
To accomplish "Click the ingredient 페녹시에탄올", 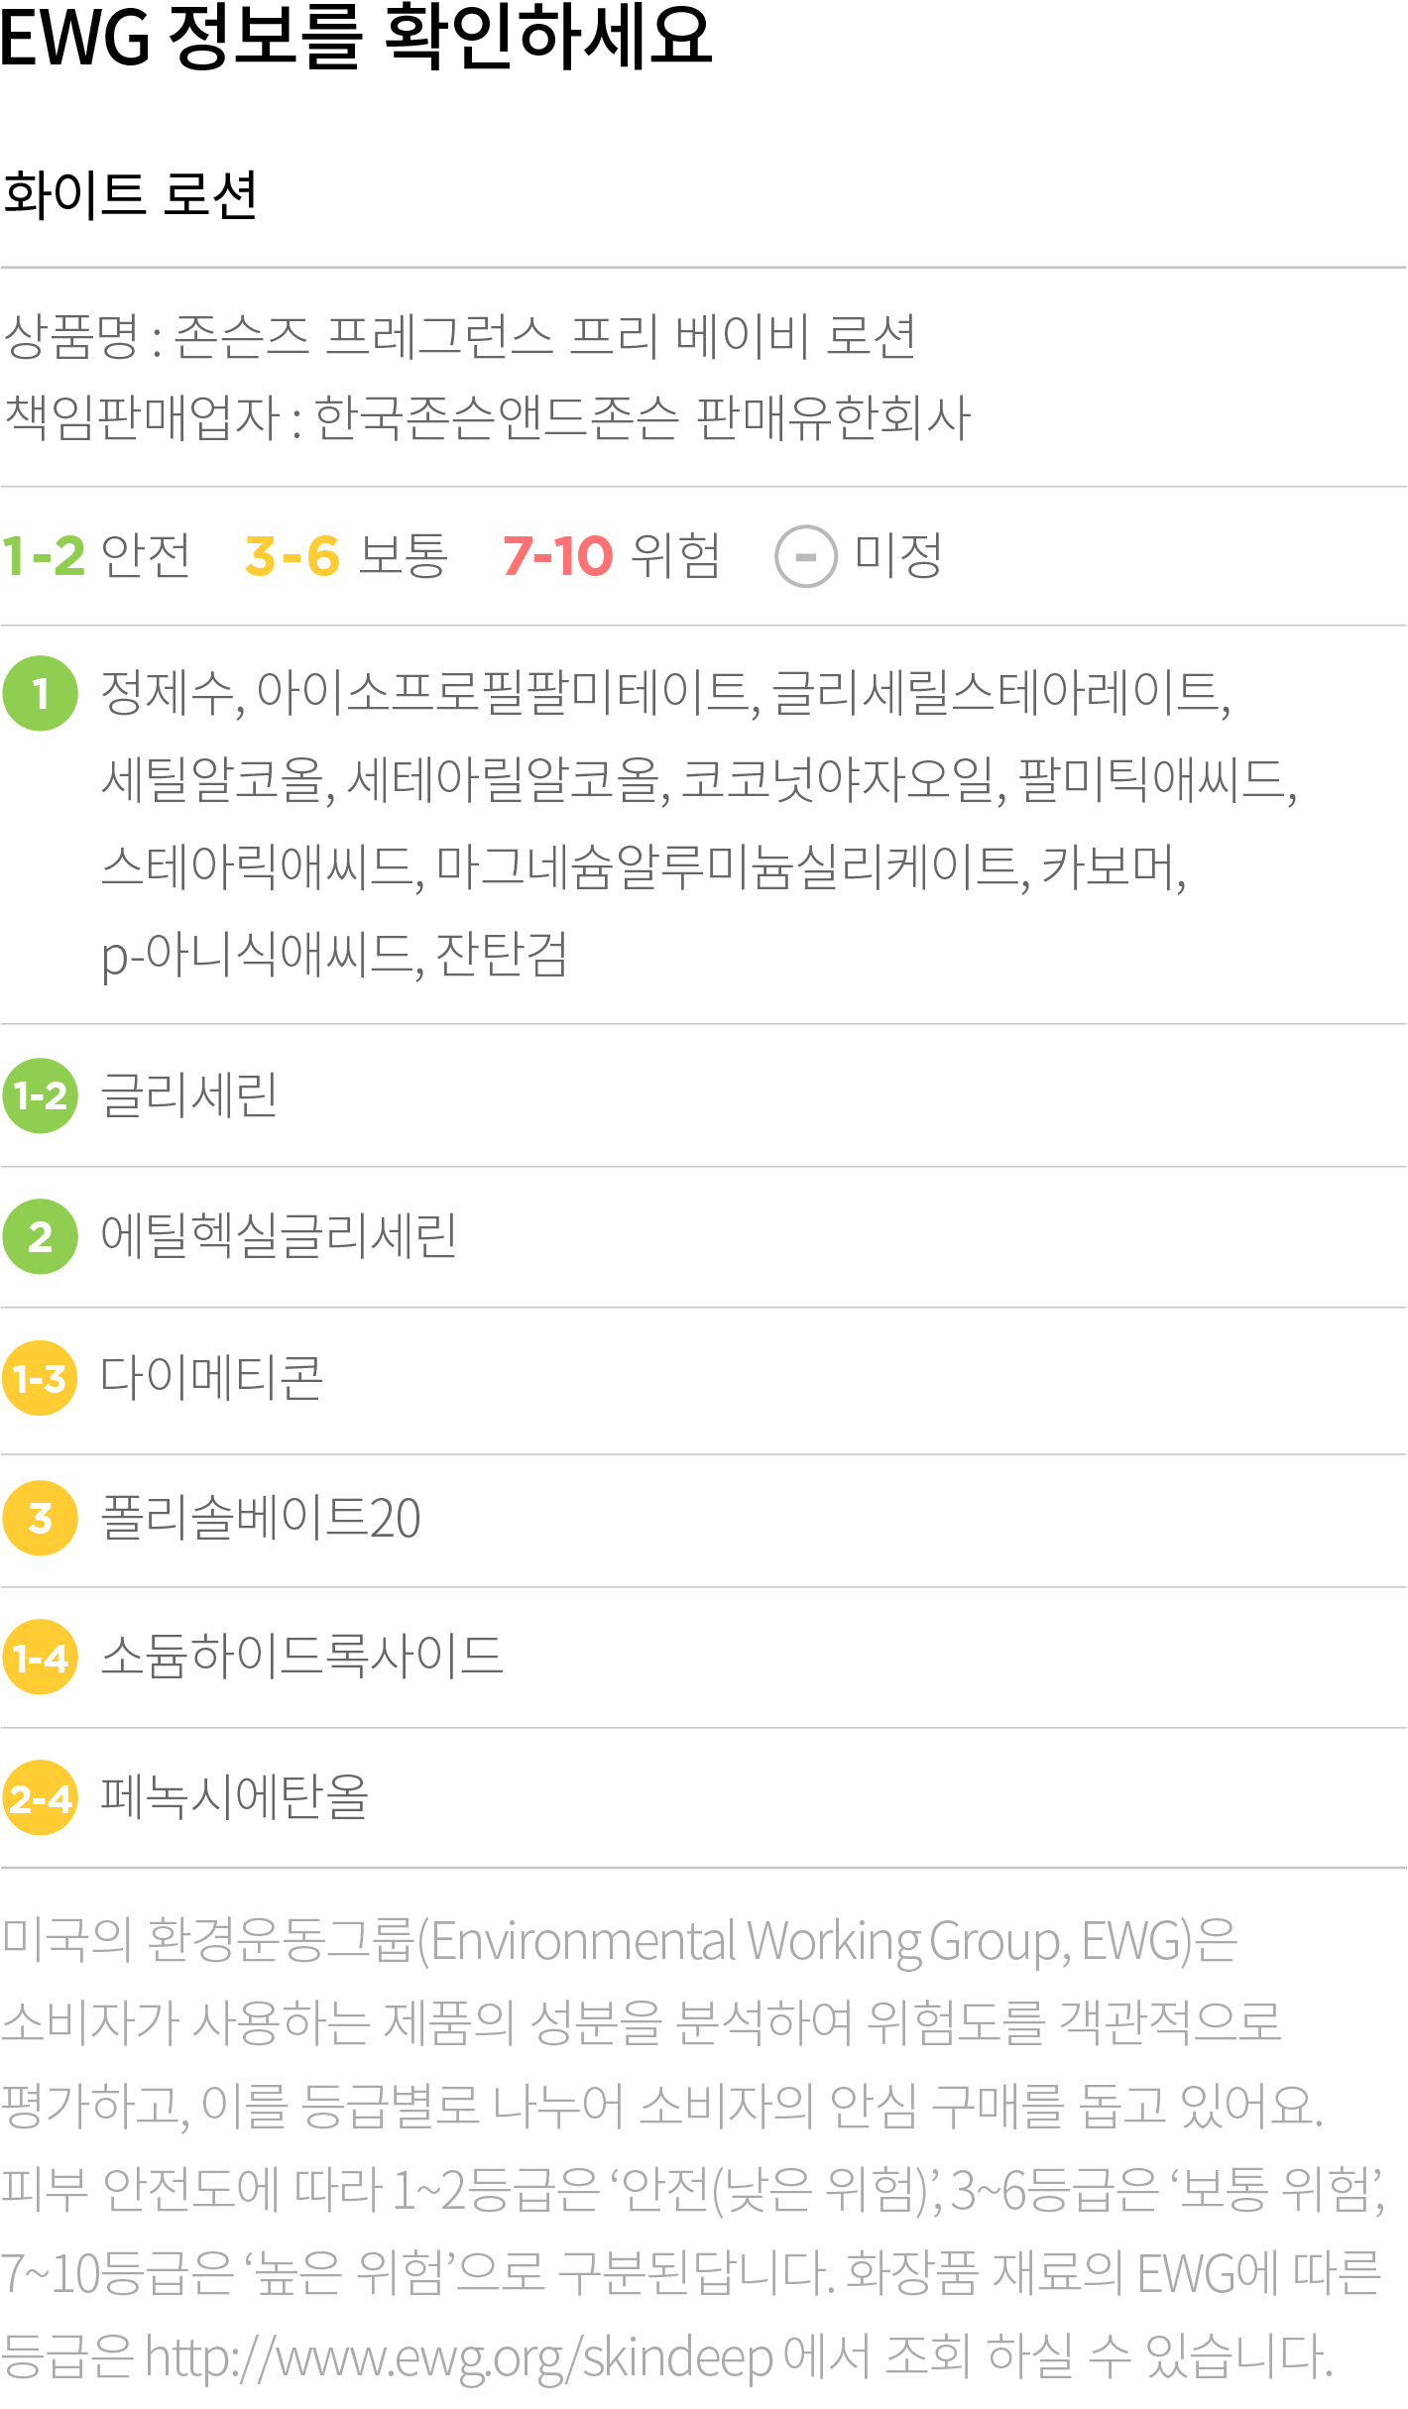I will coord(235,1797).
